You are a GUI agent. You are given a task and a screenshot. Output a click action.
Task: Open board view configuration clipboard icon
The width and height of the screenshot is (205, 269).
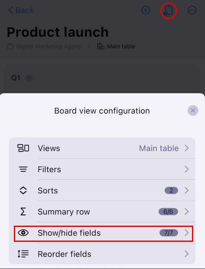(168, 11)
